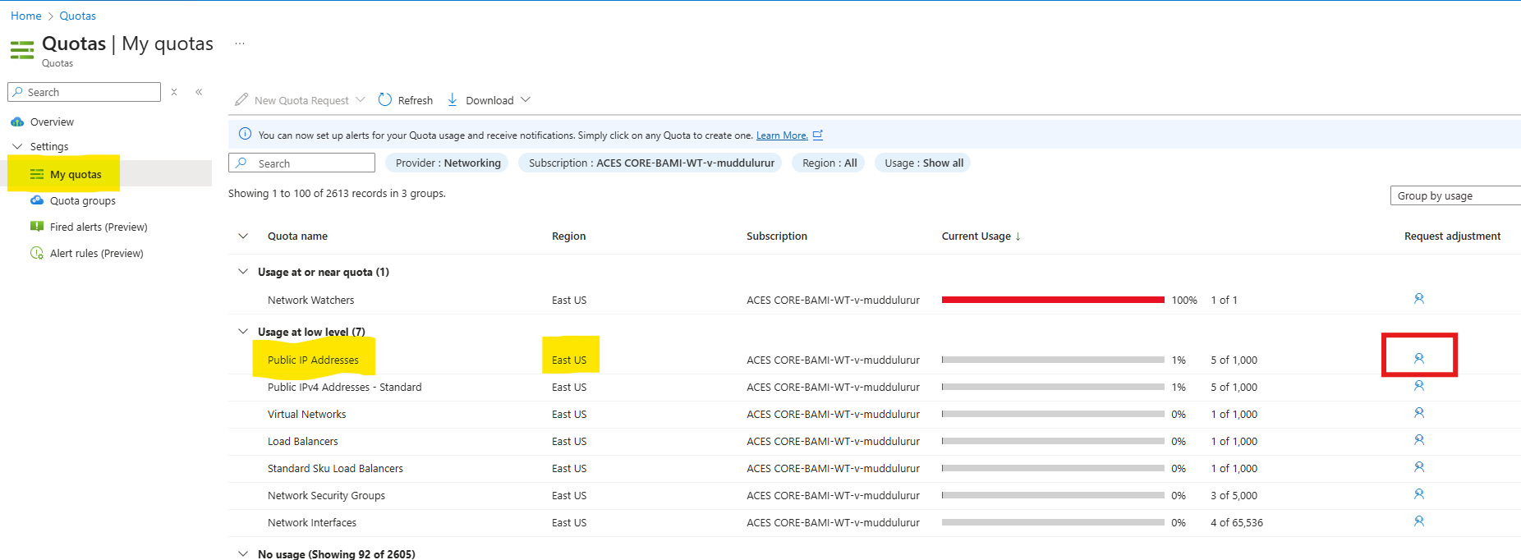This screenshot has height=560, width=1521.
Task: Request adjustment for Load Balancers row
Action: point(1418,440)
